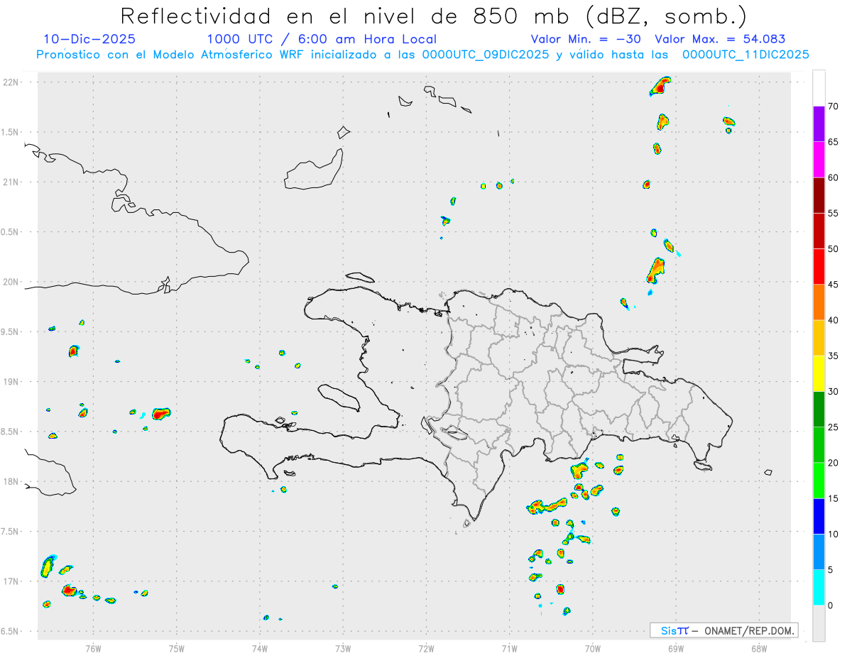852x658 pixels.
Task: Pick the cyan 0–5 dBZ legend swatch
Action: pos(819,588)
